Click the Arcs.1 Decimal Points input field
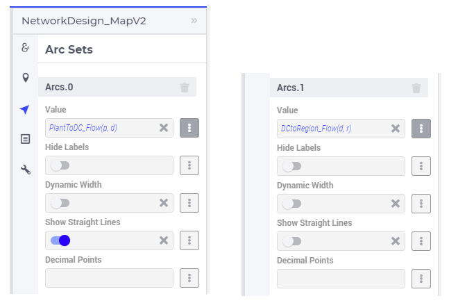Image resolution: width=449 pixels, height=303 pixels. [x=341, y=279]
